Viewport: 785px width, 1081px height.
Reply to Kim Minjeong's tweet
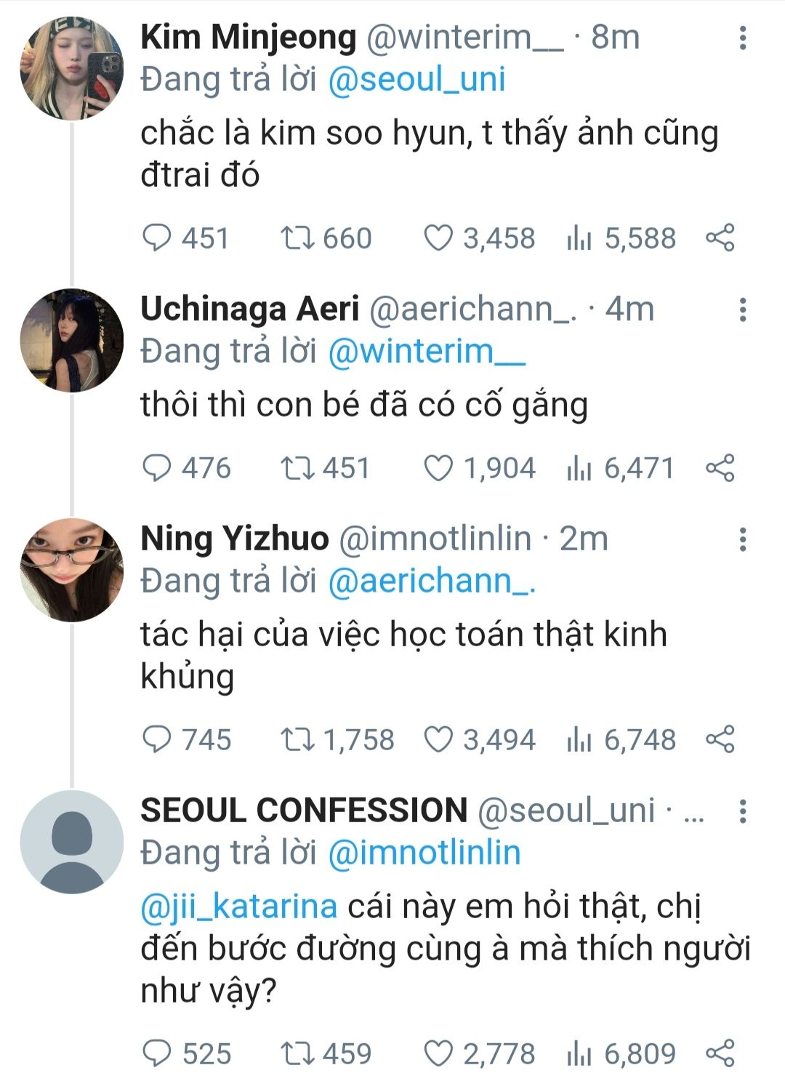157,238
